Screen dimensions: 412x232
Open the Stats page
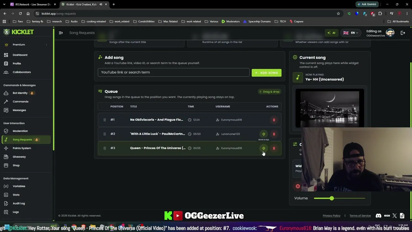pyautogui.click(x=16, y=195)
